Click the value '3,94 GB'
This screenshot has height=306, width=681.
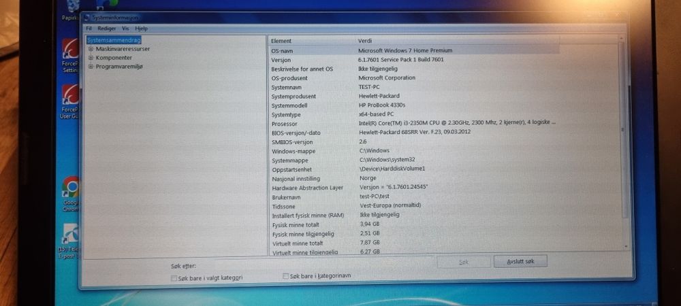pyautogui.click(x=370, y=224)
